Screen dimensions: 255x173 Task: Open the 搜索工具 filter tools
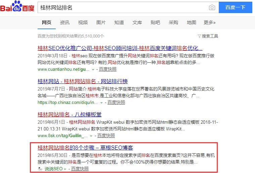pos(208,36)
